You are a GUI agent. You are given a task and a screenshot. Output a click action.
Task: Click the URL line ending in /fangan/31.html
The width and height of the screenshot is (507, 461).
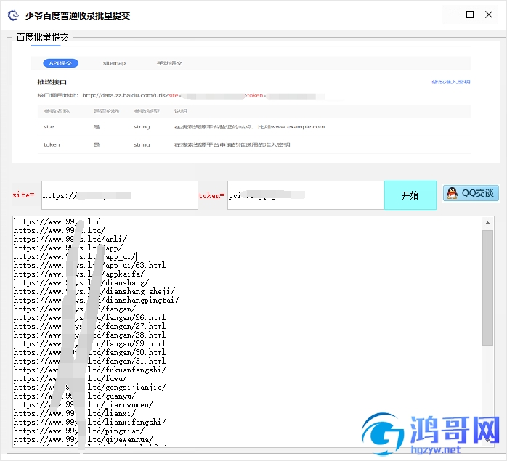coord(89,362)
